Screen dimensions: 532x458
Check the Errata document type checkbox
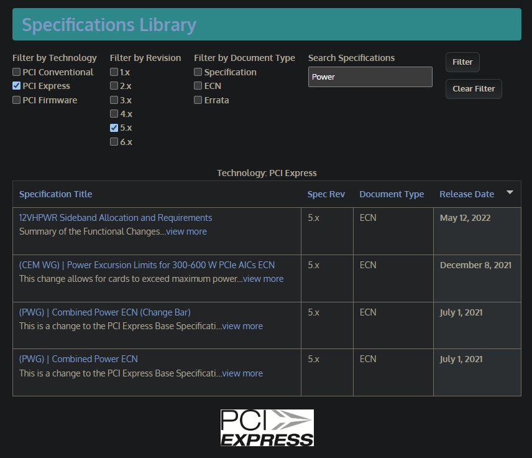coord(198,100)
